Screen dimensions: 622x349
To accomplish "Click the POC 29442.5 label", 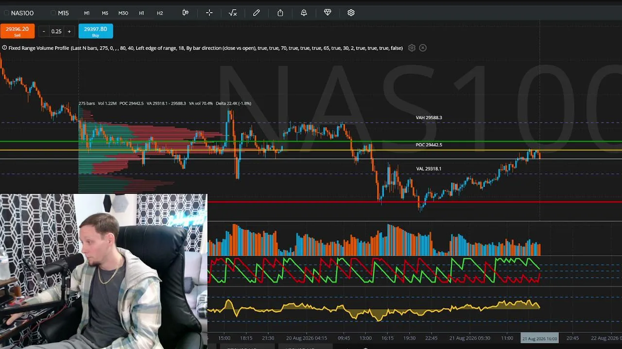I will (x=429, y=145).
